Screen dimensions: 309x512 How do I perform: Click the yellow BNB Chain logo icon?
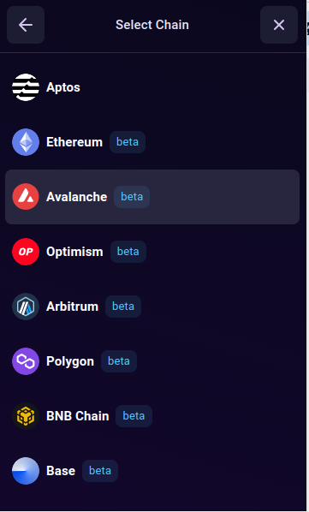(26, 416)
